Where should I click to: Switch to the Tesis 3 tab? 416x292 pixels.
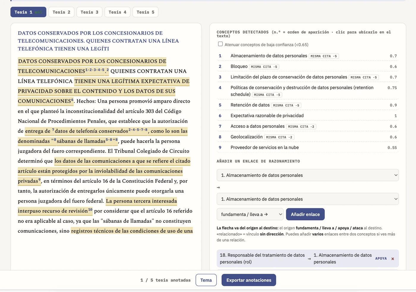89,12
